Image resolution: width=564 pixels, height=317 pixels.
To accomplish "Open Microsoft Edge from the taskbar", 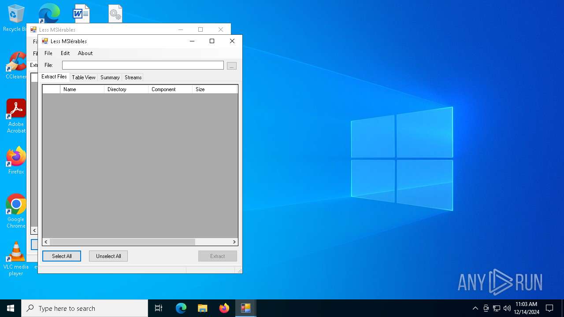I will point(181,308).
